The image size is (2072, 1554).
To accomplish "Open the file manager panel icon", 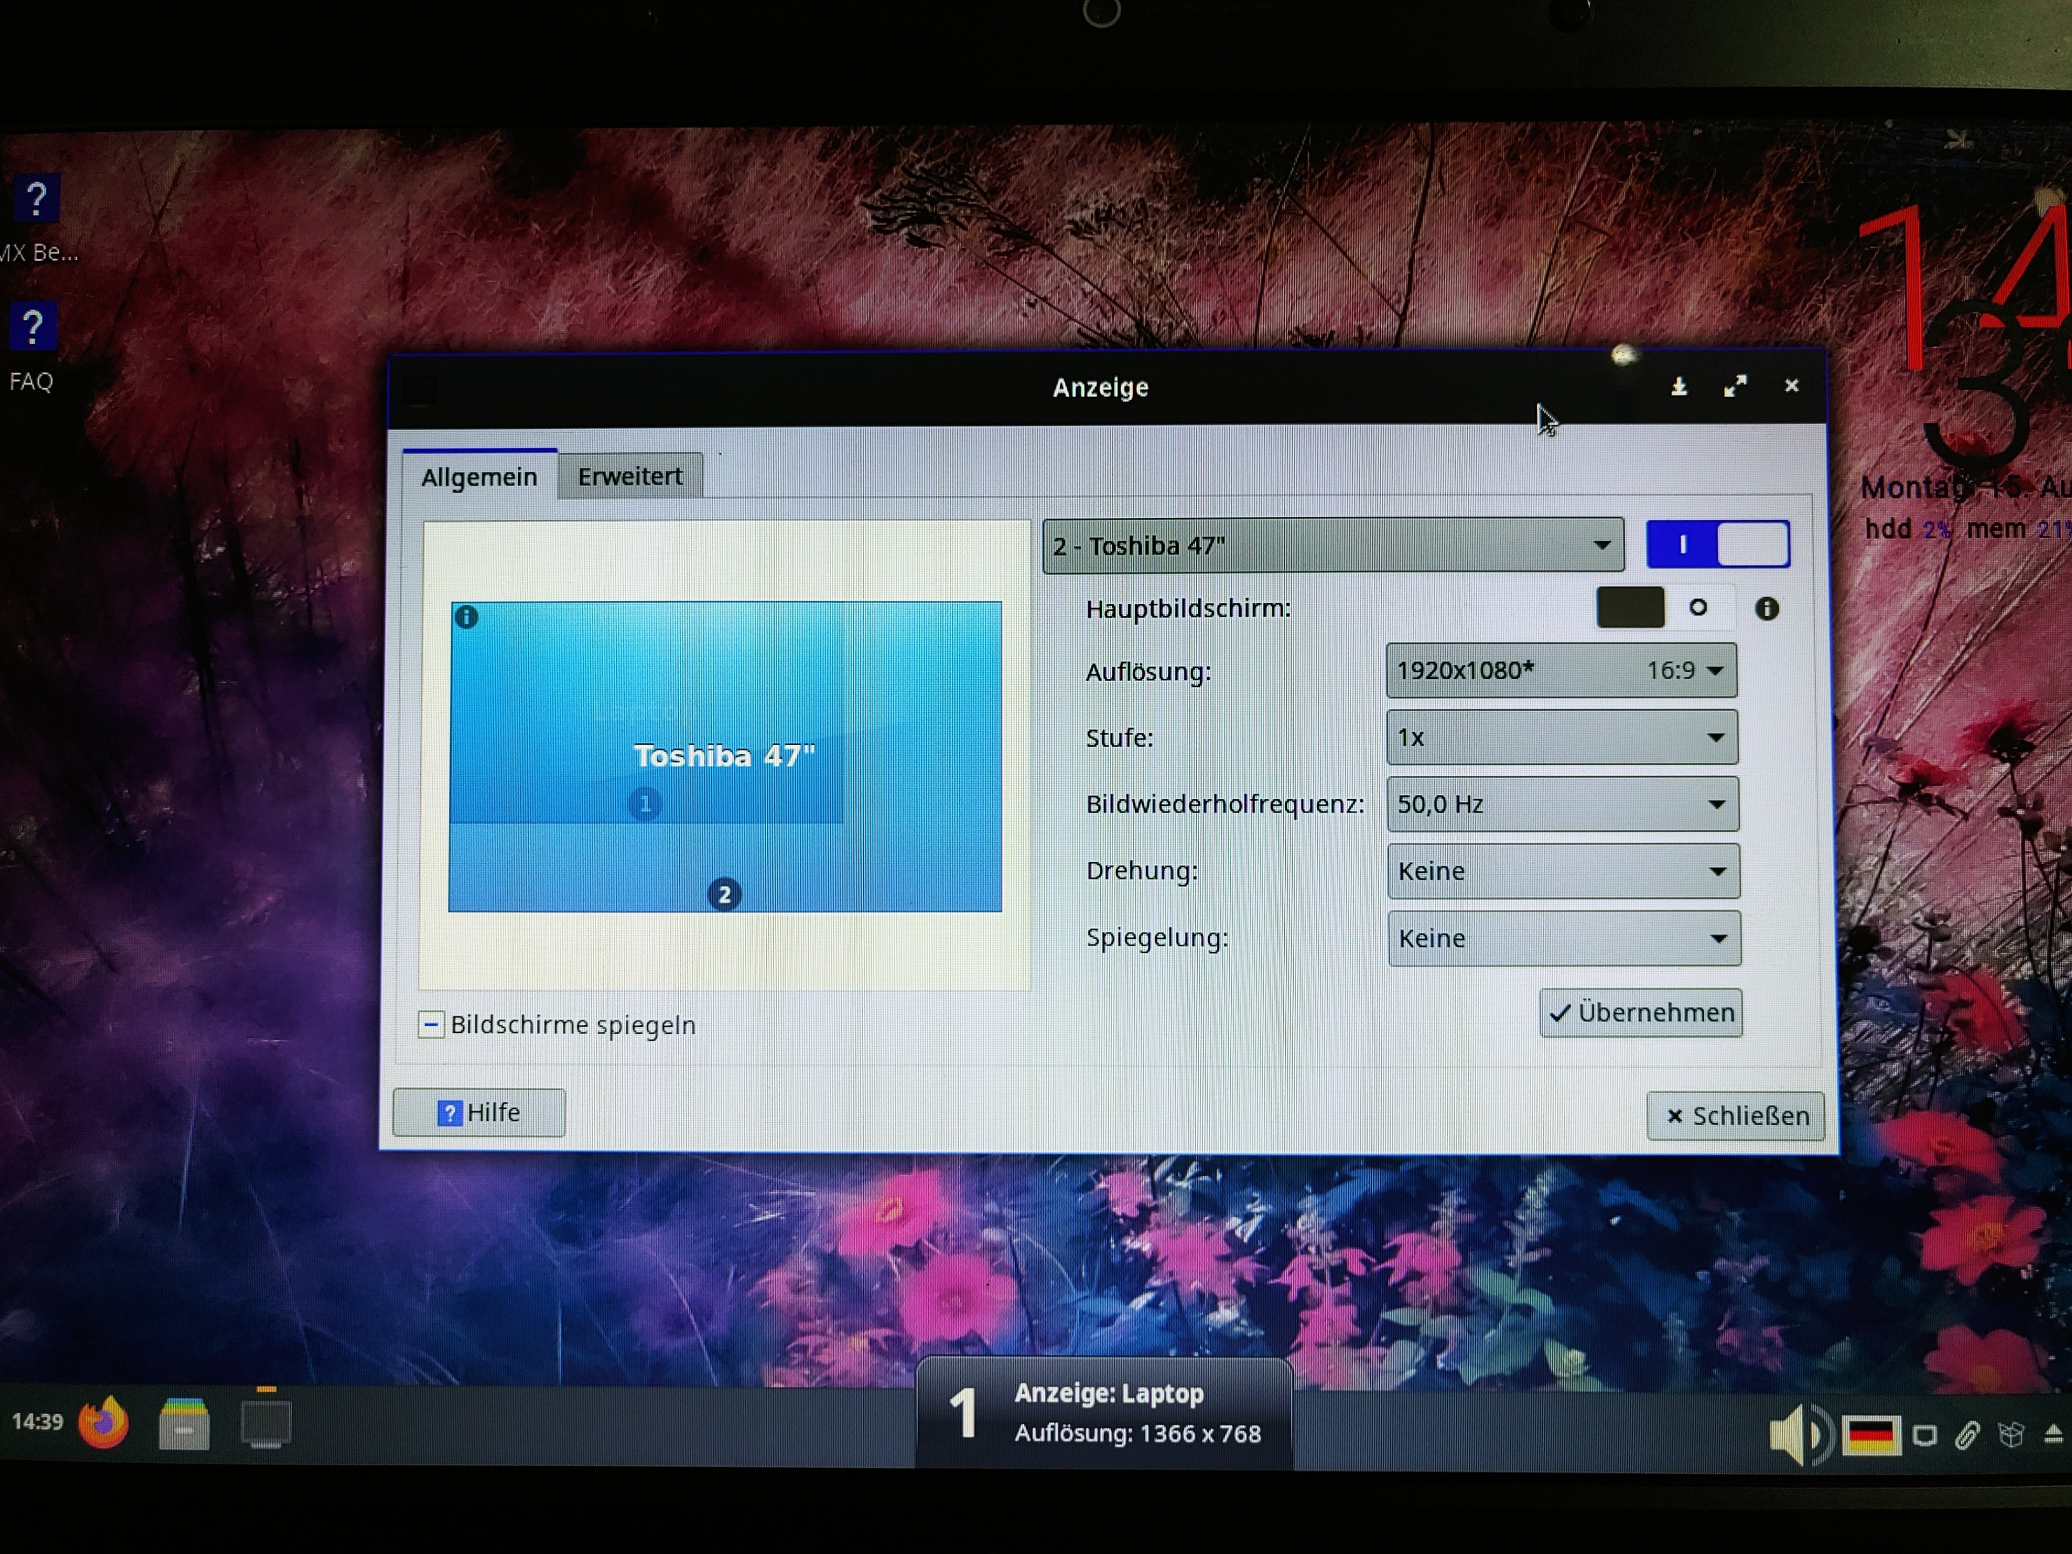I will point(183,1424).
